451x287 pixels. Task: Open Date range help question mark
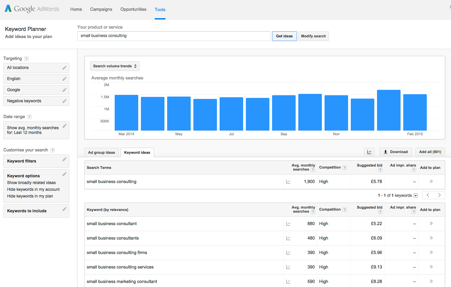pos(30,117)
